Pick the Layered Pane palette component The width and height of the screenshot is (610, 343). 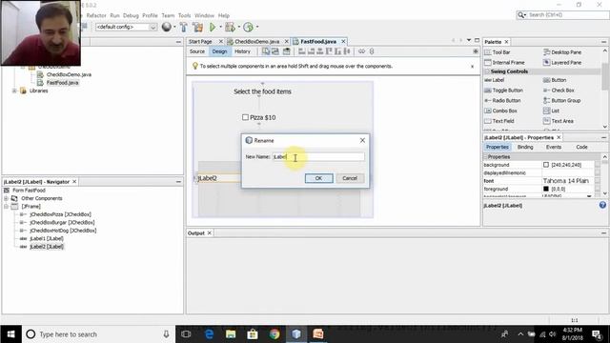pos(562,63)
